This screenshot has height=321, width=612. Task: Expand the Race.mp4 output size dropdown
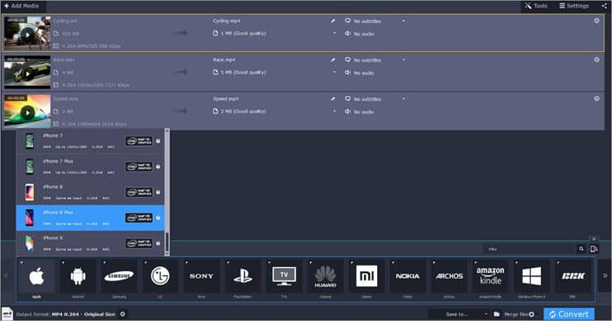pyautogui.click(x=334, y=72)
